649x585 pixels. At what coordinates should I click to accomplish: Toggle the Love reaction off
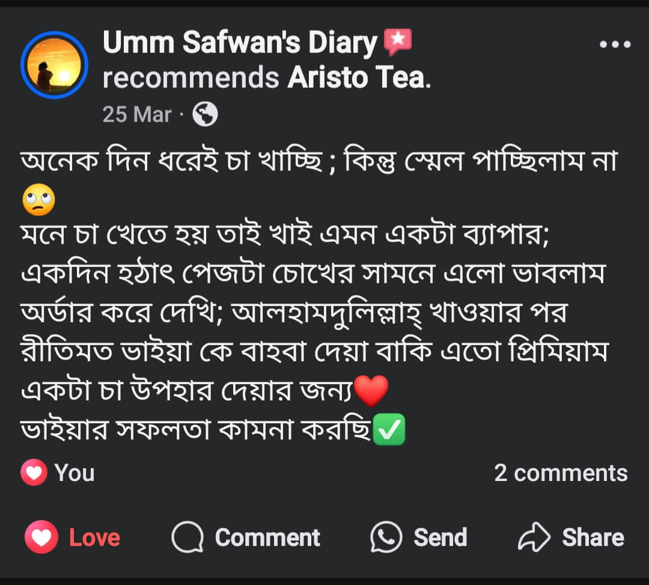(x=73, y=537)
